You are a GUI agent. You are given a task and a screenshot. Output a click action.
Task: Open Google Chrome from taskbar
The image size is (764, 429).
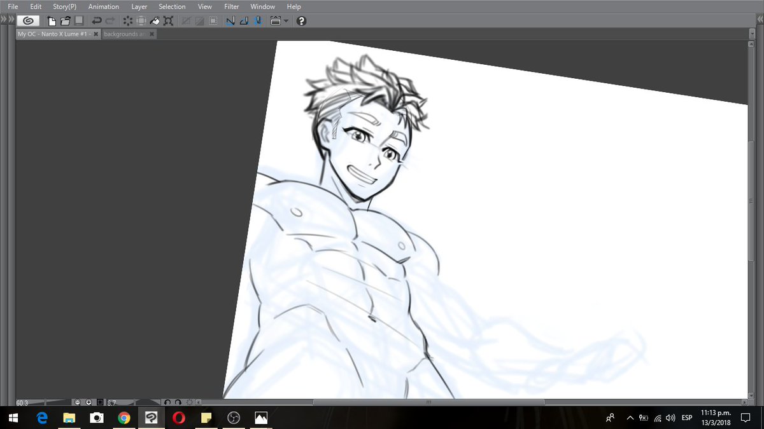pos(124,418)
